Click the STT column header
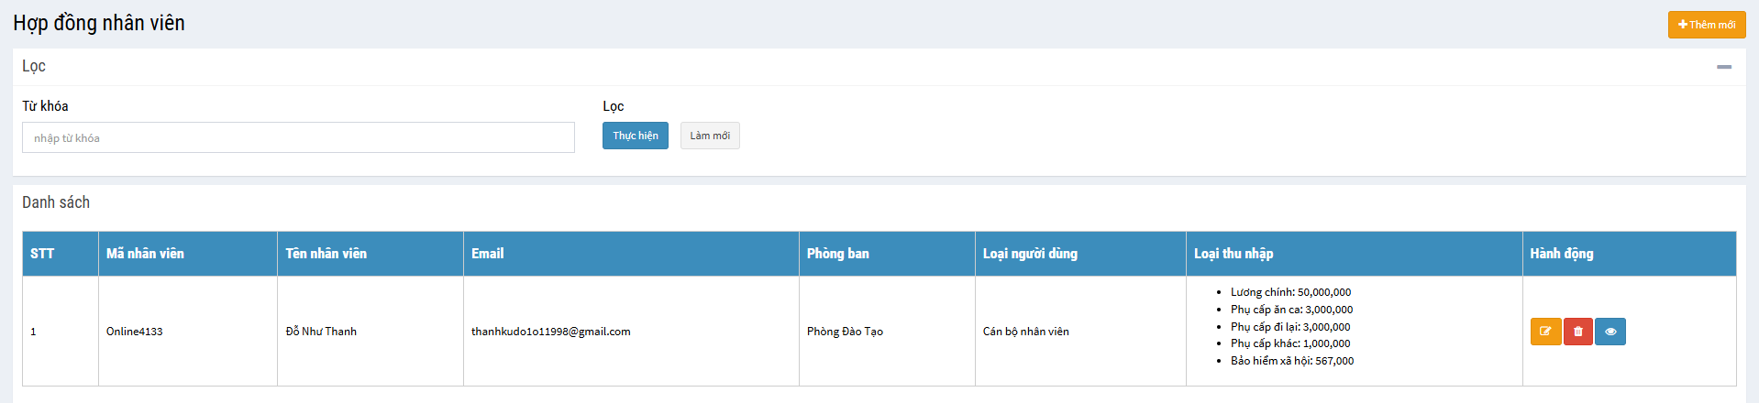 point(42,254)
